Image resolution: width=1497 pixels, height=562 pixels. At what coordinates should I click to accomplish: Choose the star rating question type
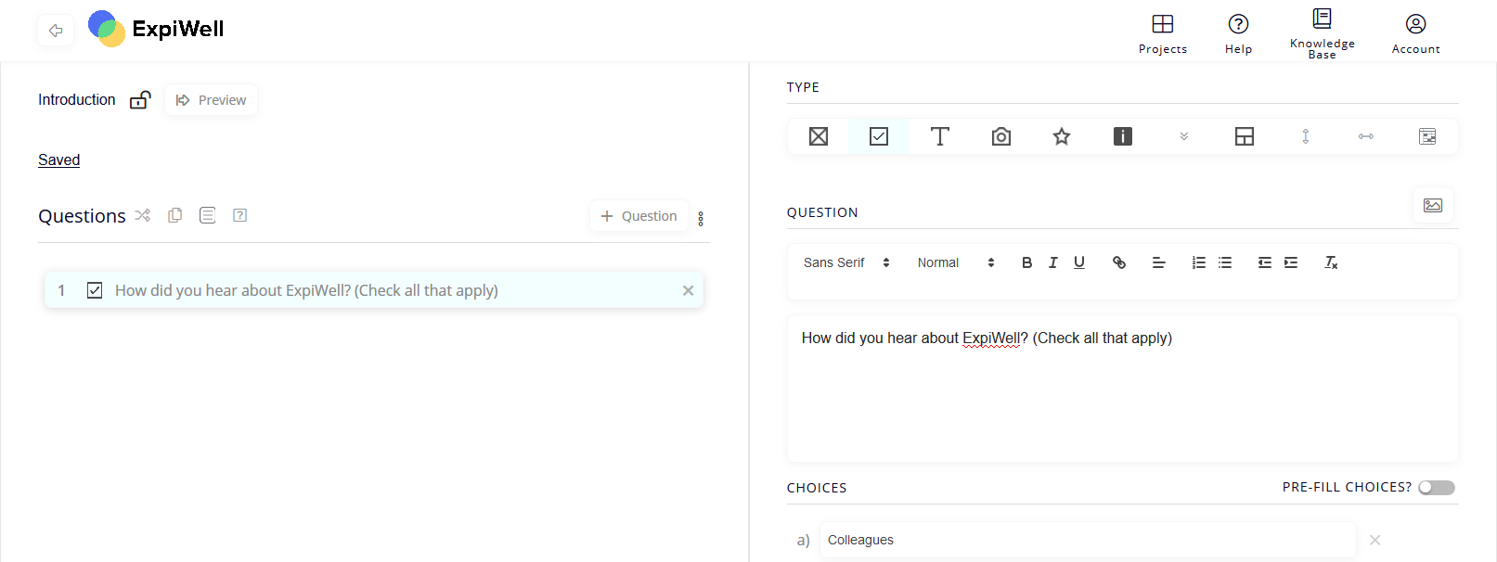coord(1062,136)
